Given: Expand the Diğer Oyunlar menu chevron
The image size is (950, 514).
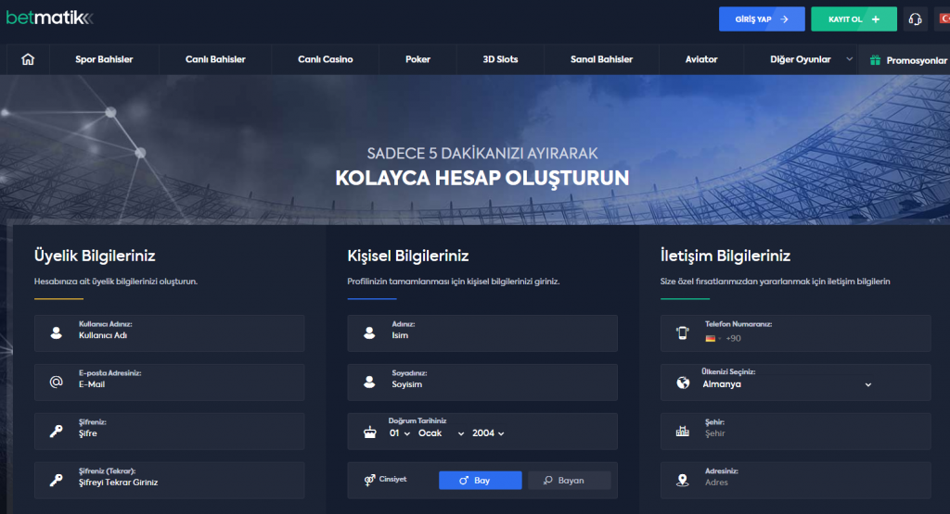Looking at the screenshot, I should [850, 59].
